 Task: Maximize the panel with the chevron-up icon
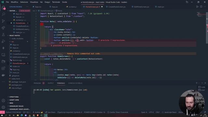(x=202, y=83)
